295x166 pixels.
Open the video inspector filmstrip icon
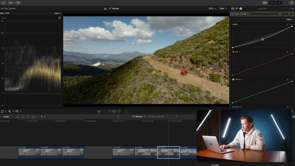[x=233, y=9]
